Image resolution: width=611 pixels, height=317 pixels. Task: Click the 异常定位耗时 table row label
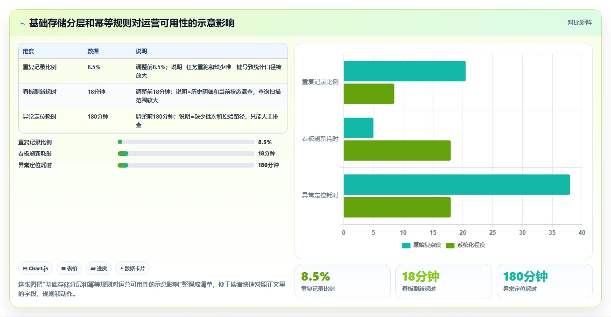40,116
